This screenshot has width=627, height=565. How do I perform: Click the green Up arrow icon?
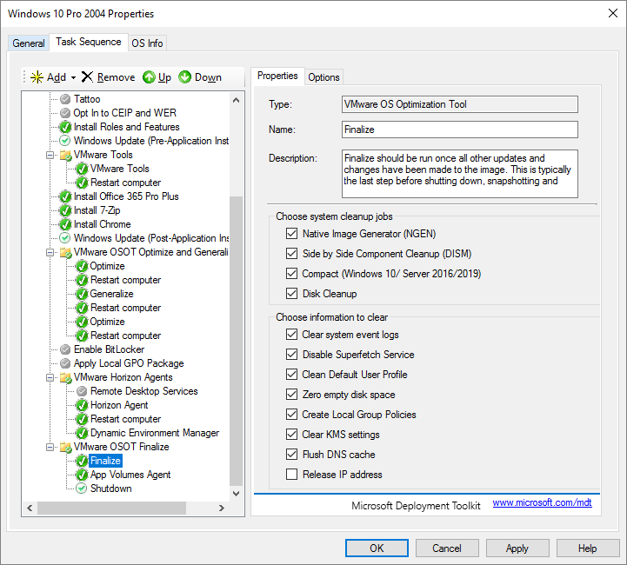coord(149,77)
